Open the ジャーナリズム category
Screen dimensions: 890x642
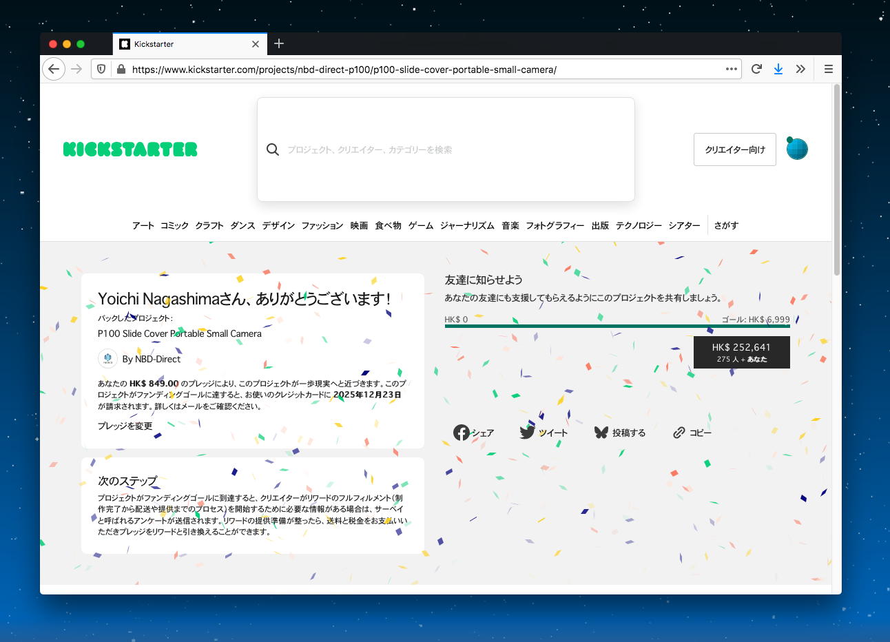pyautogui.click(x=467, y=225)
